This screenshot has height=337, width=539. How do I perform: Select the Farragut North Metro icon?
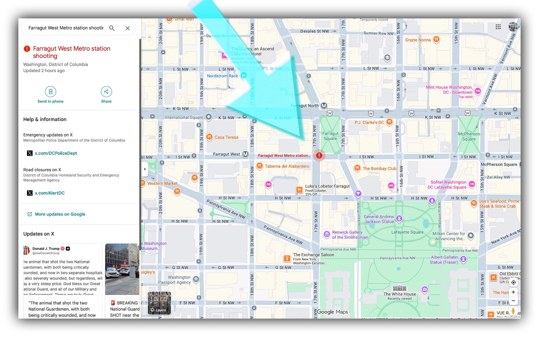click(324, 106)
